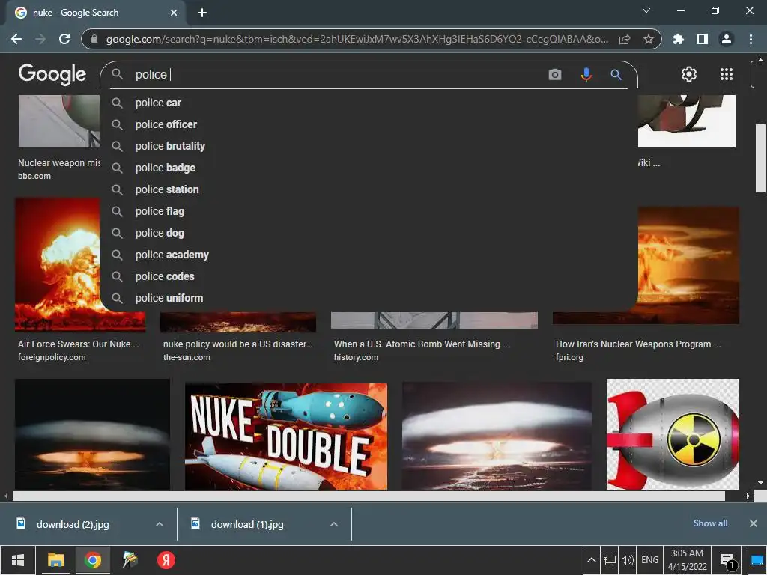Expand options for download (2).jpg
Viewport: 767px width, 575px height.
tap(160, 524)
